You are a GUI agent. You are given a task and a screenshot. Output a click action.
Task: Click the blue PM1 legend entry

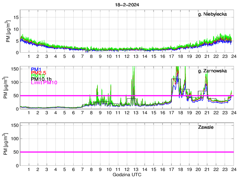[x=36, y=69]
